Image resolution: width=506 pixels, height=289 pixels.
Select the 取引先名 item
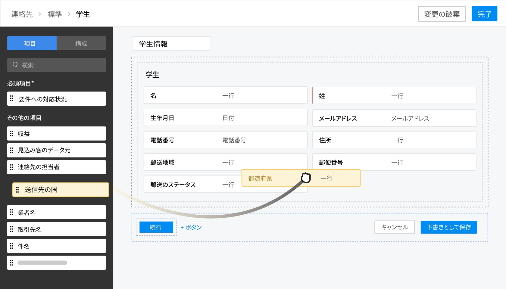[57, 229]
